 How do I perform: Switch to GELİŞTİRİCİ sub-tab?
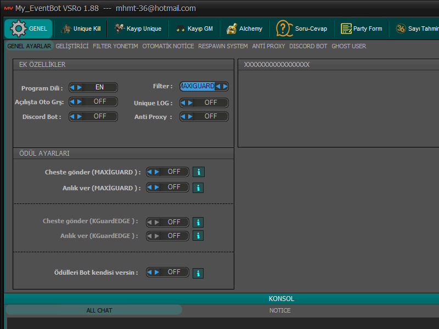click(x=72, y=46)
